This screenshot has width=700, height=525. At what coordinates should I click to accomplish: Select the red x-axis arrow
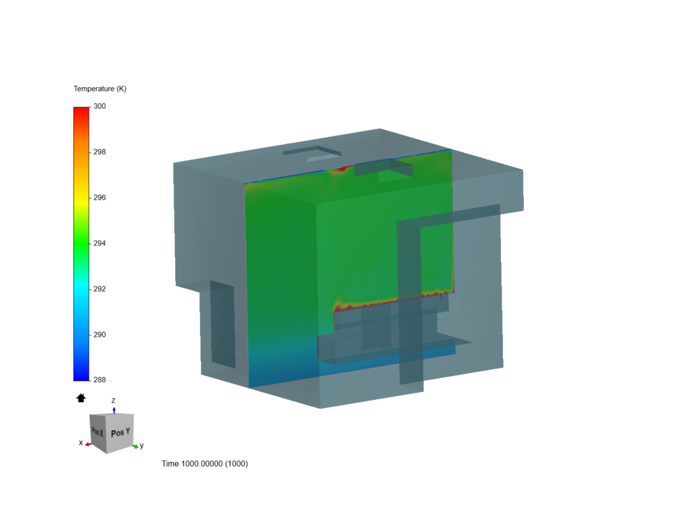[87, 443]
